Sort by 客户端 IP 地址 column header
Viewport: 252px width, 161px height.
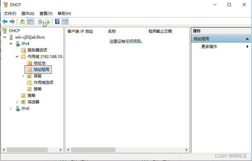(x=86, y=31)
